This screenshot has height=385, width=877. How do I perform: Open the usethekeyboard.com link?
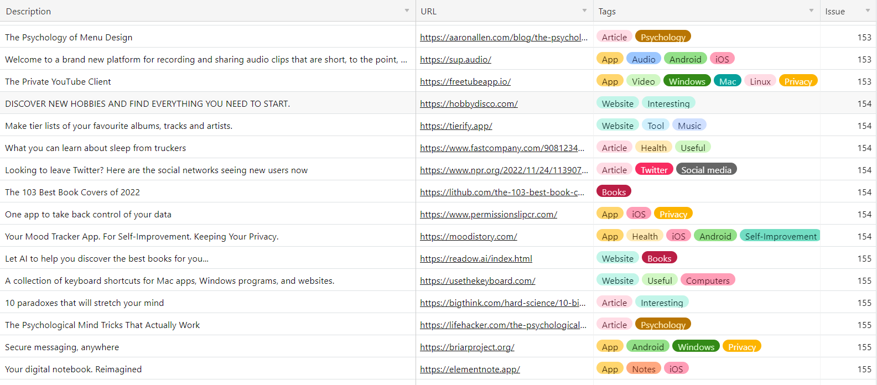(478, 280)
